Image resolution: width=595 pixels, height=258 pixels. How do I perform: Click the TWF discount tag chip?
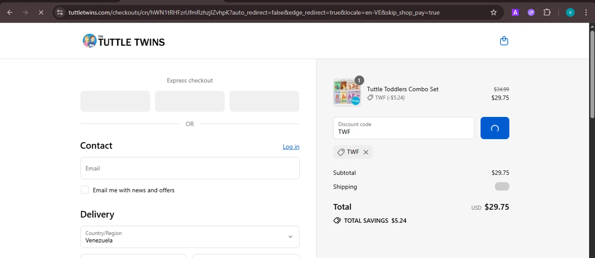tap(353, 152)
